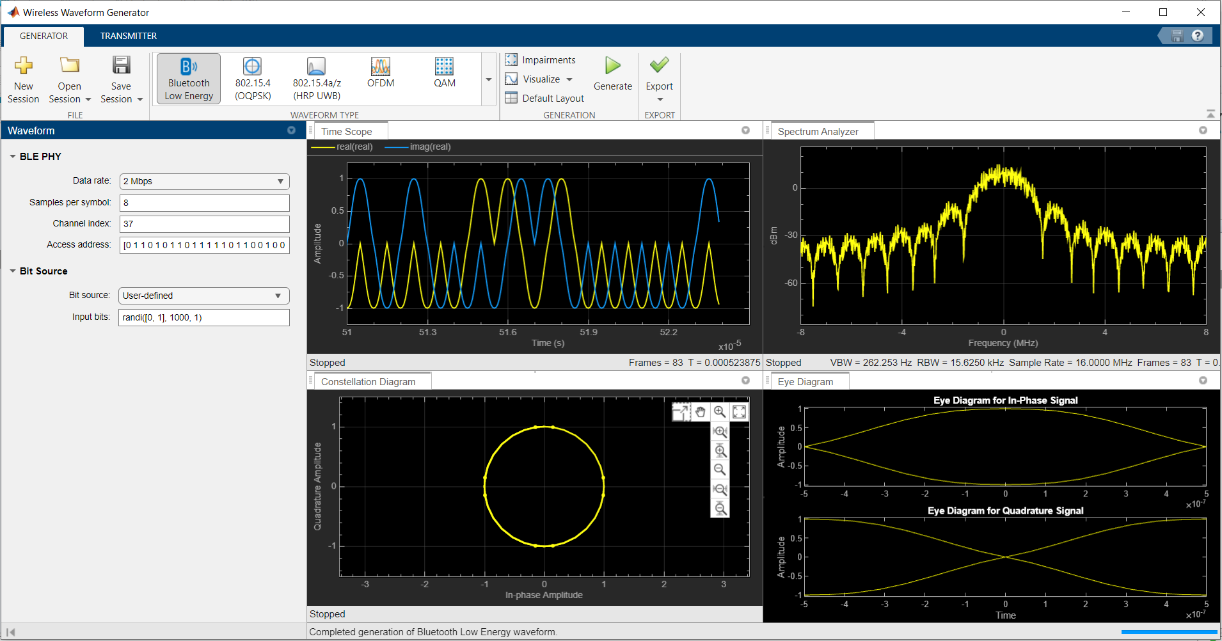Click Default Layout button
Screen dimensions: 1222x641
point(544,98)
